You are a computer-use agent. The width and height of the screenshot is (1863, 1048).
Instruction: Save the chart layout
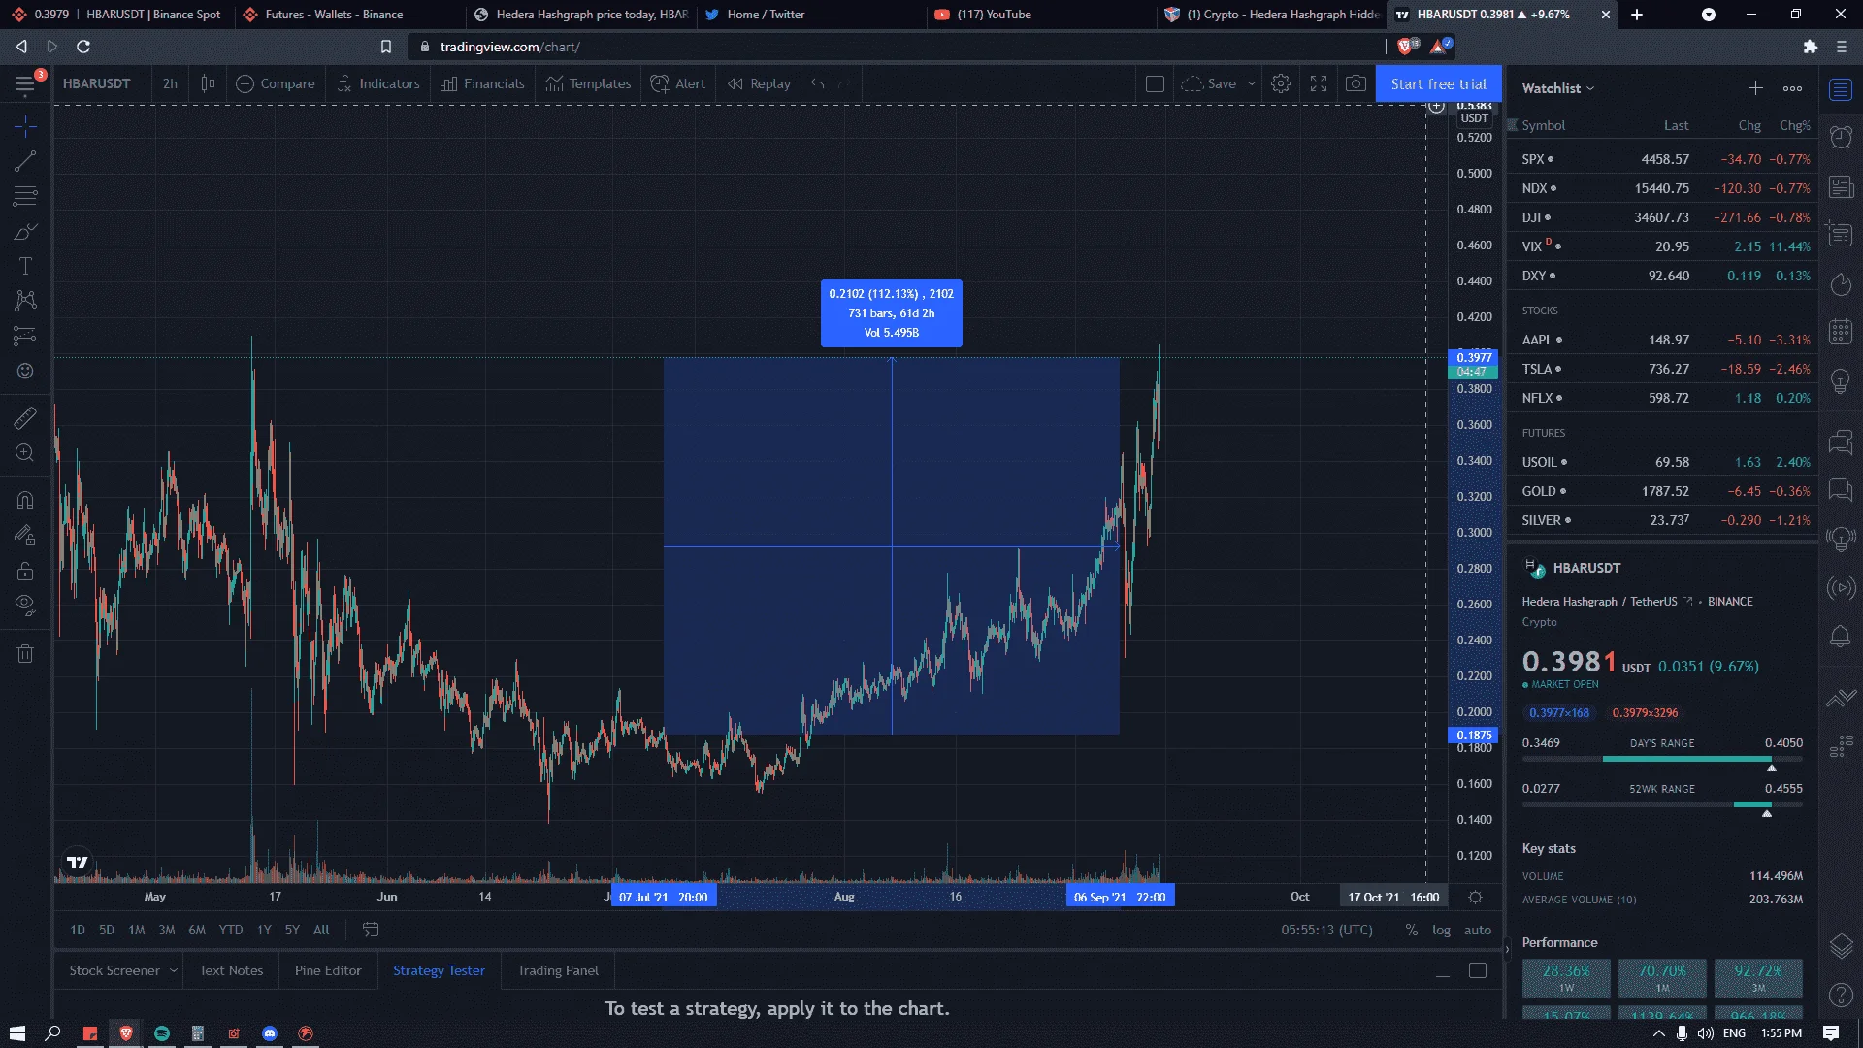click(1209, 83)
